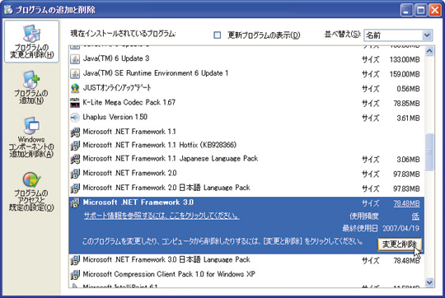Screen dimensions: 445x298
Task: Click the .NET 3.0 日本語 Language Pack icon
Action: pyautogui.click(x=75, y=260)
